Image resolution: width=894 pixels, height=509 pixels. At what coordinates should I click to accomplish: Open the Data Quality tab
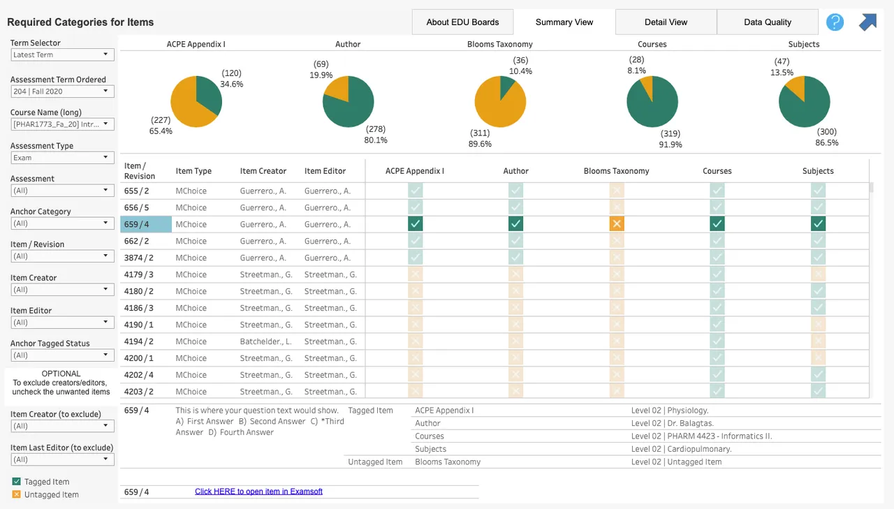pyautogui.click(x=768, y=22)
